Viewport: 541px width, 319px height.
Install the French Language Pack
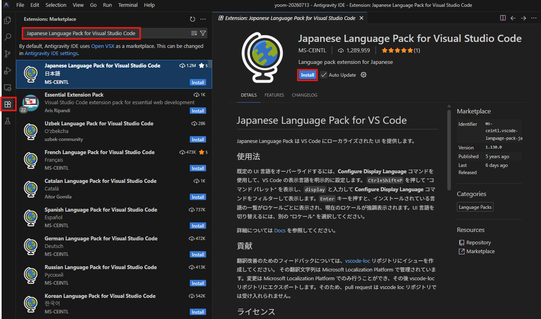click(198, 168)
